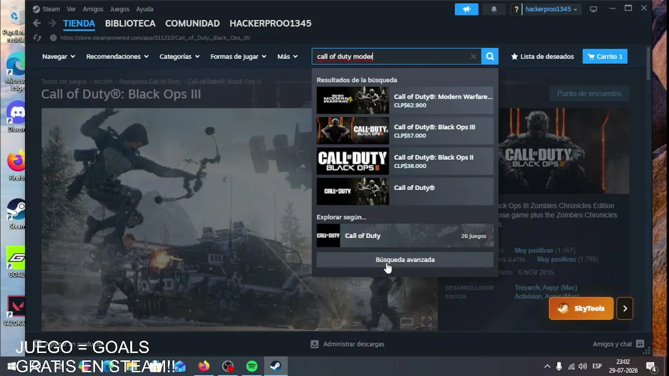Open Firefox from the Windows taskbar
Screen dimensions: 669x376
pyautogui.click(x=204, y=366)
